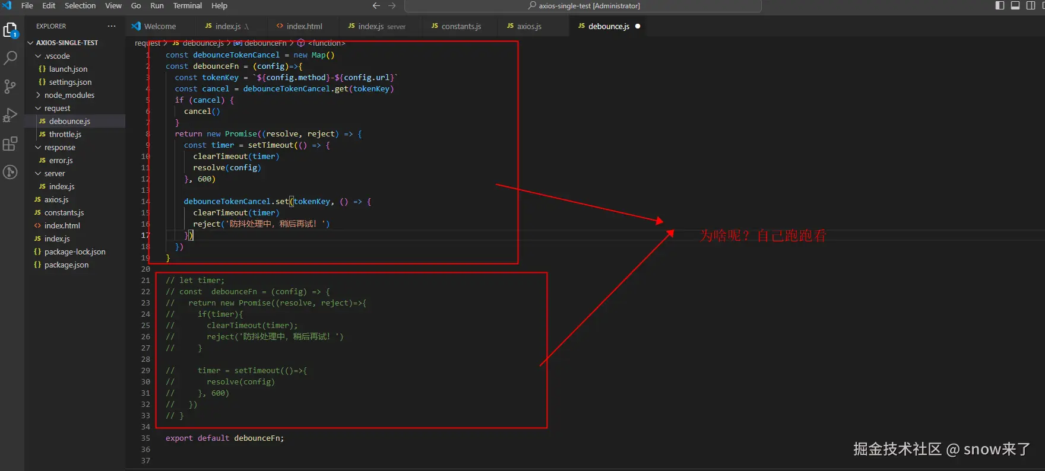Open the Extensions view

tap(10, 144)
